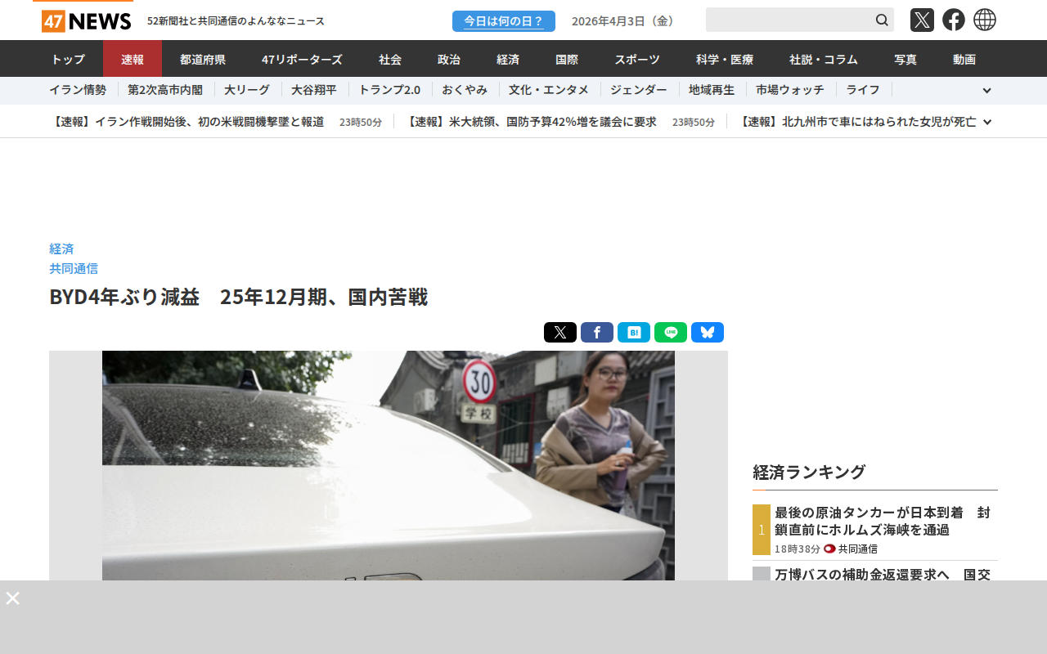Open the 地域再生 topic
Image resolution: width=1047 pixels, height=654 pixels.
712,90
